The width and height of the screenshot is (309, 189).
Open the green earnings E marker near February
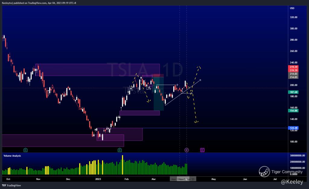[119, 150]
